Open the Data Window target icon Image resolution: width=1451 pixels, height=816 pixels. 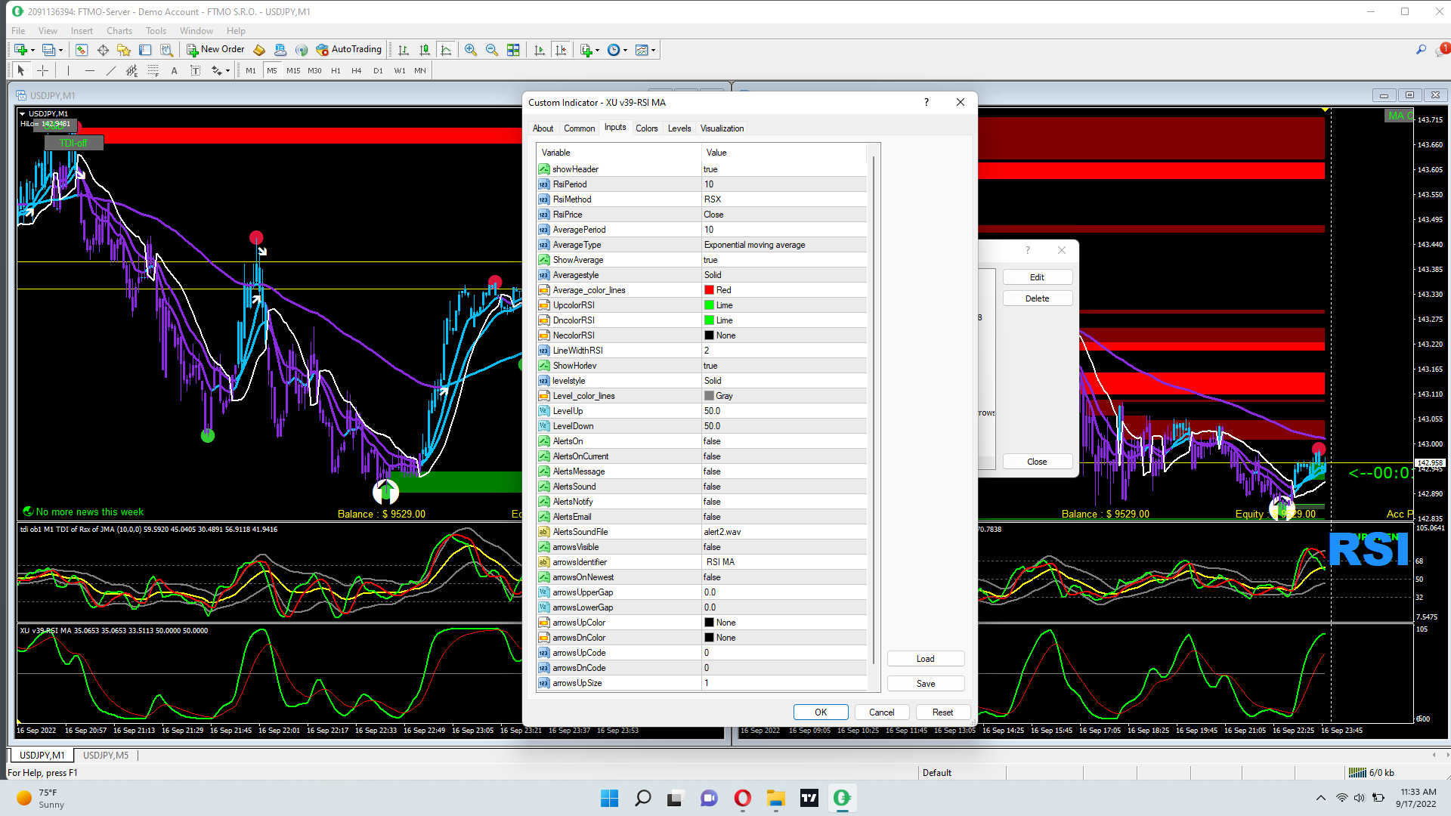tap(103, 50)
